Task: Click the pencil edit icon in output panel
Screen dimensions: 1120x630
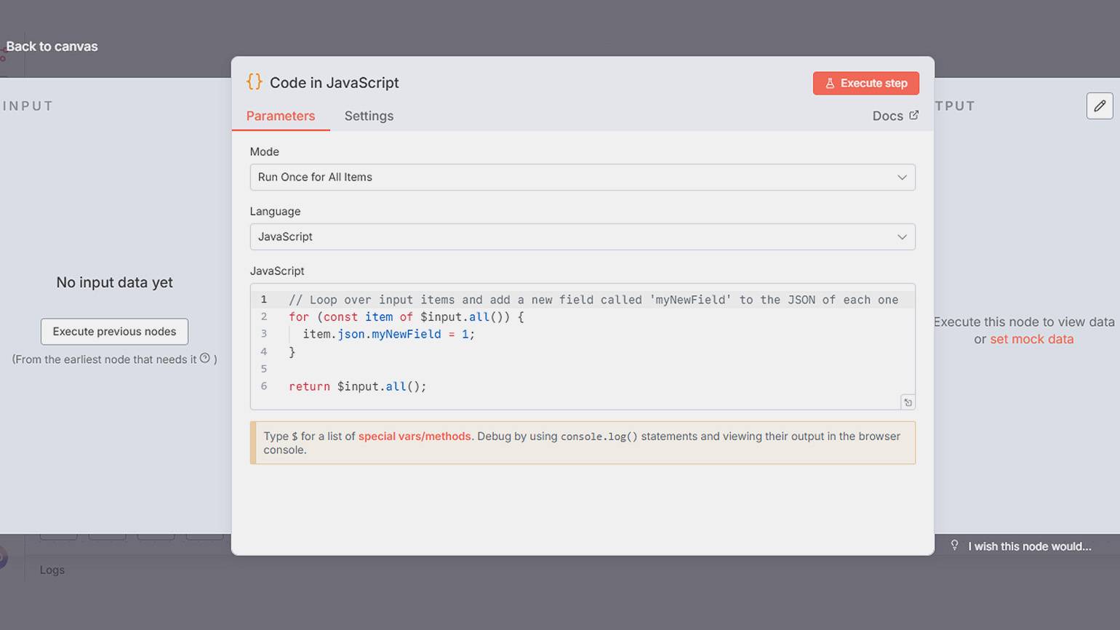Action: 1099,106
